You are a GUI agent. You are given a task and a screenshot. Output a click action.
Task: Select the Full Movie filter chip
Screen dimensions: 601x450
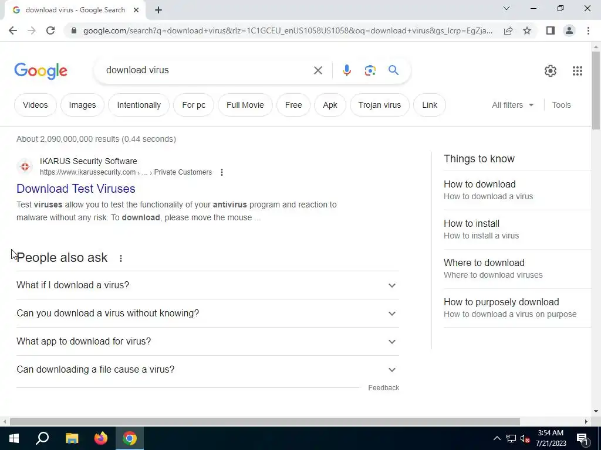(x=245, y=105)
